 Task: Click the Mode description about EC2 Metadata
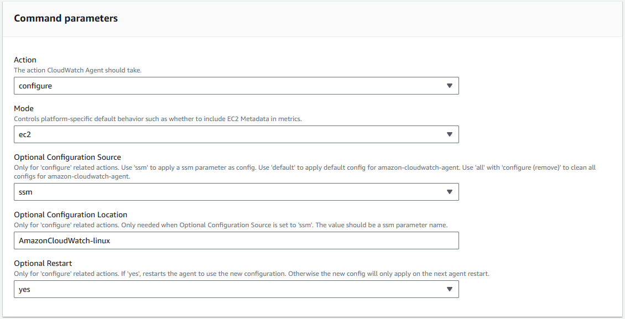[158, 119]
